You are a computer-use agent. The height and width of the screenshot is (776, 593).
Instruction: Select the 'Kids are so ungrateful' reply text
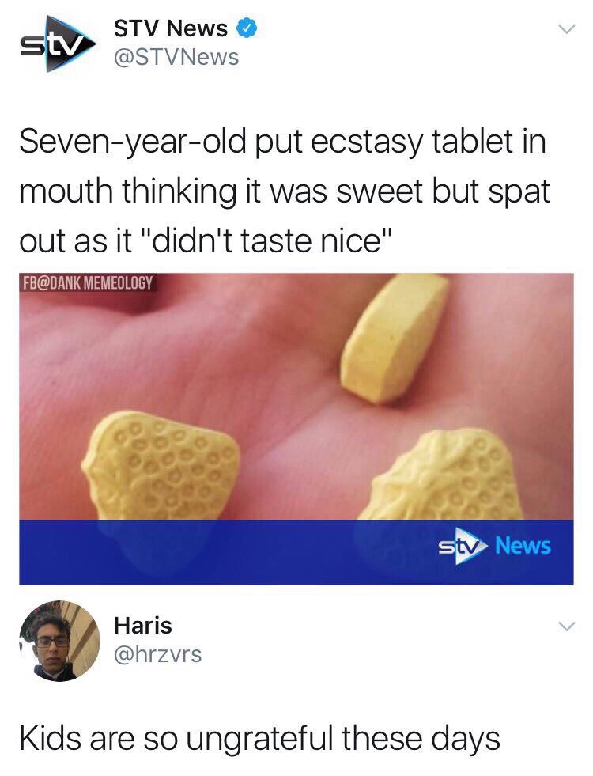(259, 738)
